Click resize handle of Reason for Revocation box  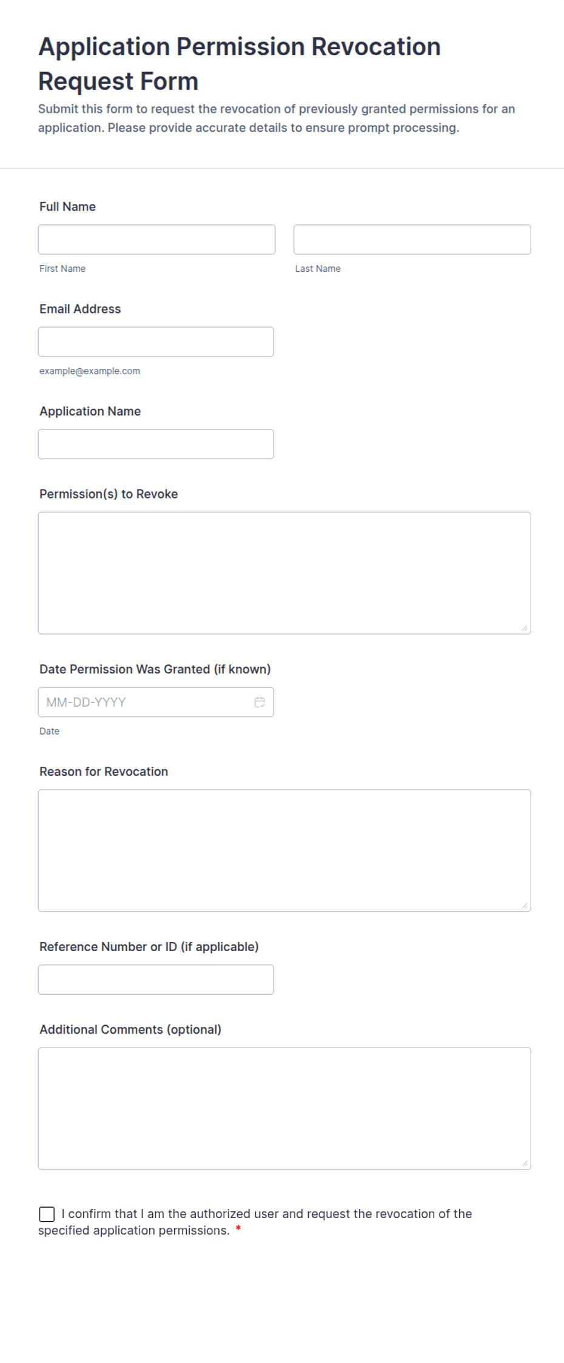point(525,905)
